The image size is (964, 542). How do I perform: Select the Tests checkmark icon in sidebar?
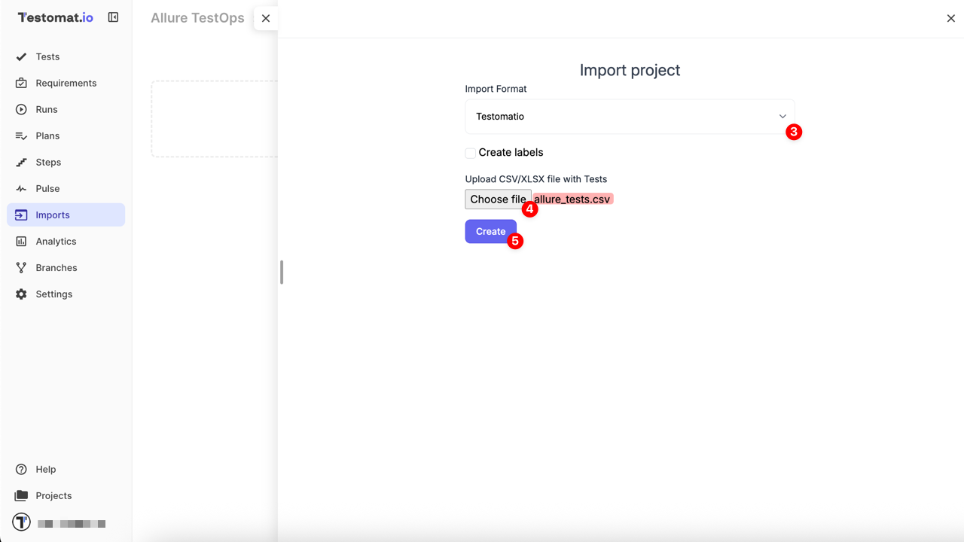(x=22, y=56)
